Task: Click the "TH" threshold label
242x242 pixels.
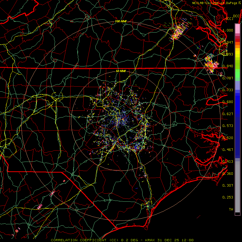Action: [x=231, y=209]
